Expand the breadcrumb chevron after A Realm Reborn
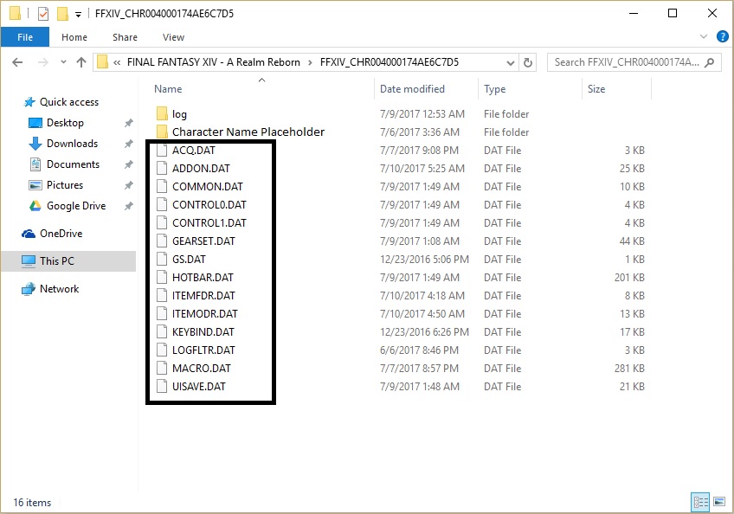Image resolution: width=734 pixels, height=514 pixels. point(310,62)
